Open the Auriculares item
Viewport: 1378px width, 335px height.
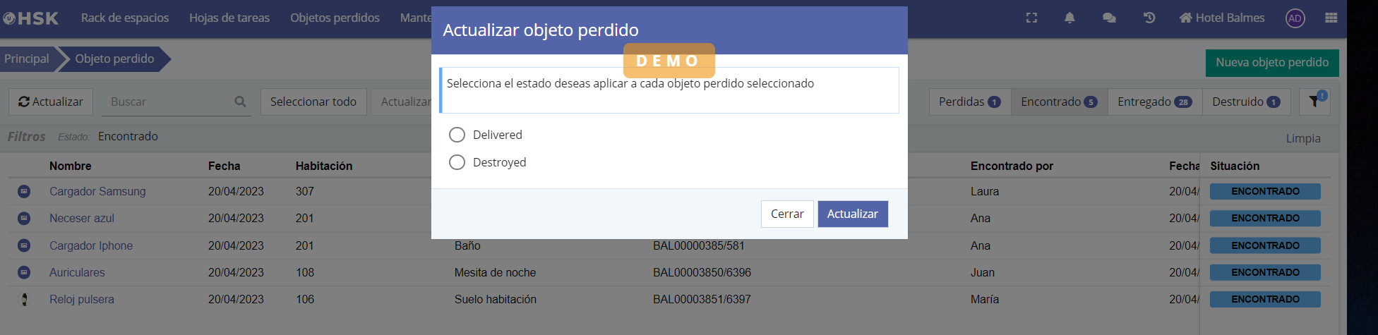click(x=77, y=272)
